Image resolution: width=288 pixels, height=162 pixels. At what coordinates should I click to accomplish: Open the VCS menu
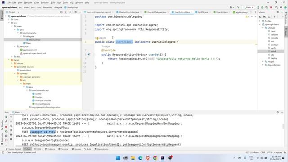(72, 3)
